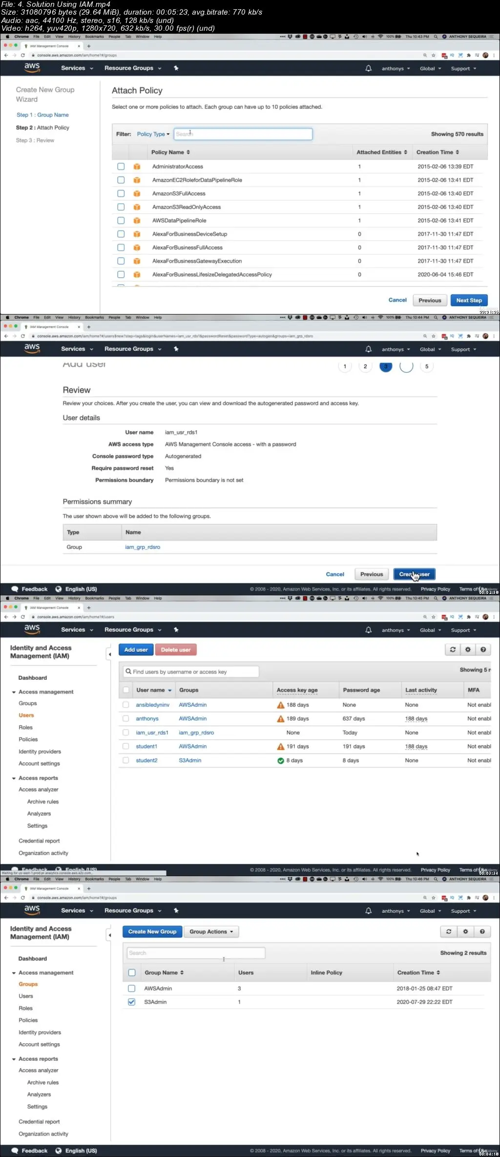
Task: Jump to step 5 in Add user wizard
Action: click(426, 366)
